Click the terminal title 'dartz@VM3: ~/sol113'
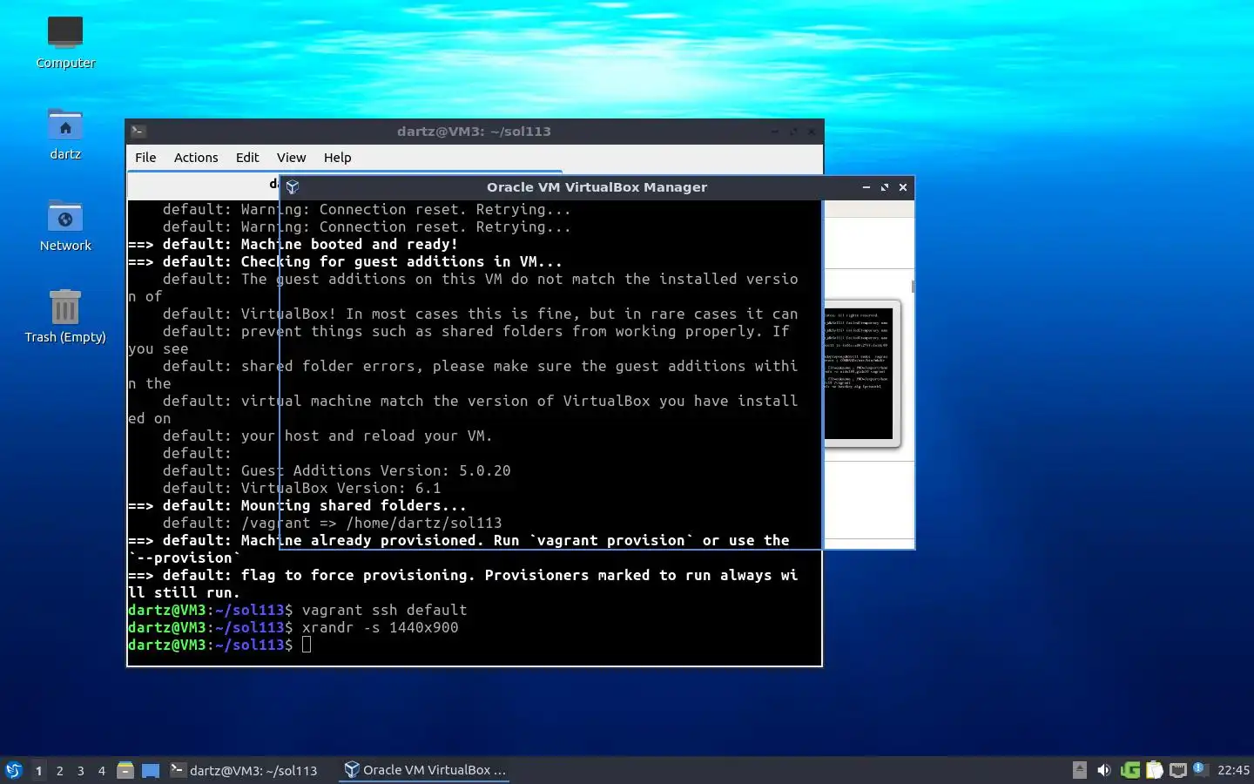1254x784 pixels. coord(474,132)
